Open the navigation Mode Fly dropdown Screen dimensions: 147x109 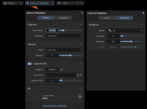click(x=125, y=31)
